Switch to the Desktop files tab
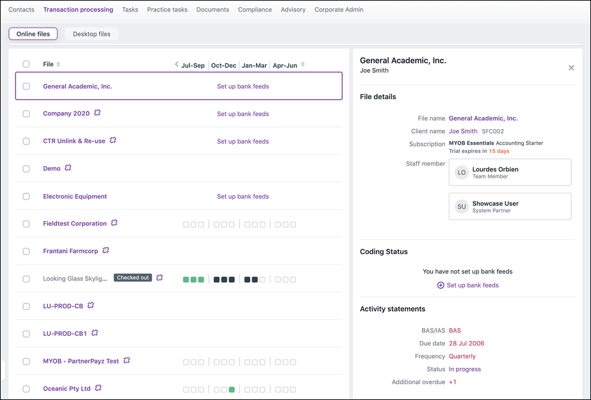591x400 pixels. (92, 34)
